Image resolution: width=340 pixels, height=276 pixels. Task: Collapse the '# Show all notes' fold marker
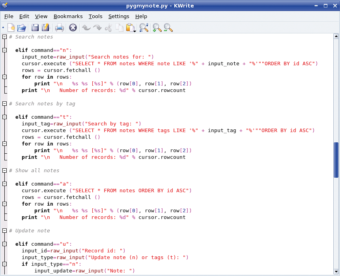[4, 170]
